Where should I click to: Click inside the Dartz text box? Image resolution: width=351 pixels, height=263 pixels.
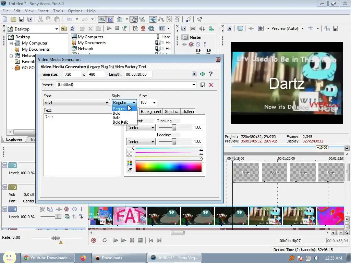82,145
